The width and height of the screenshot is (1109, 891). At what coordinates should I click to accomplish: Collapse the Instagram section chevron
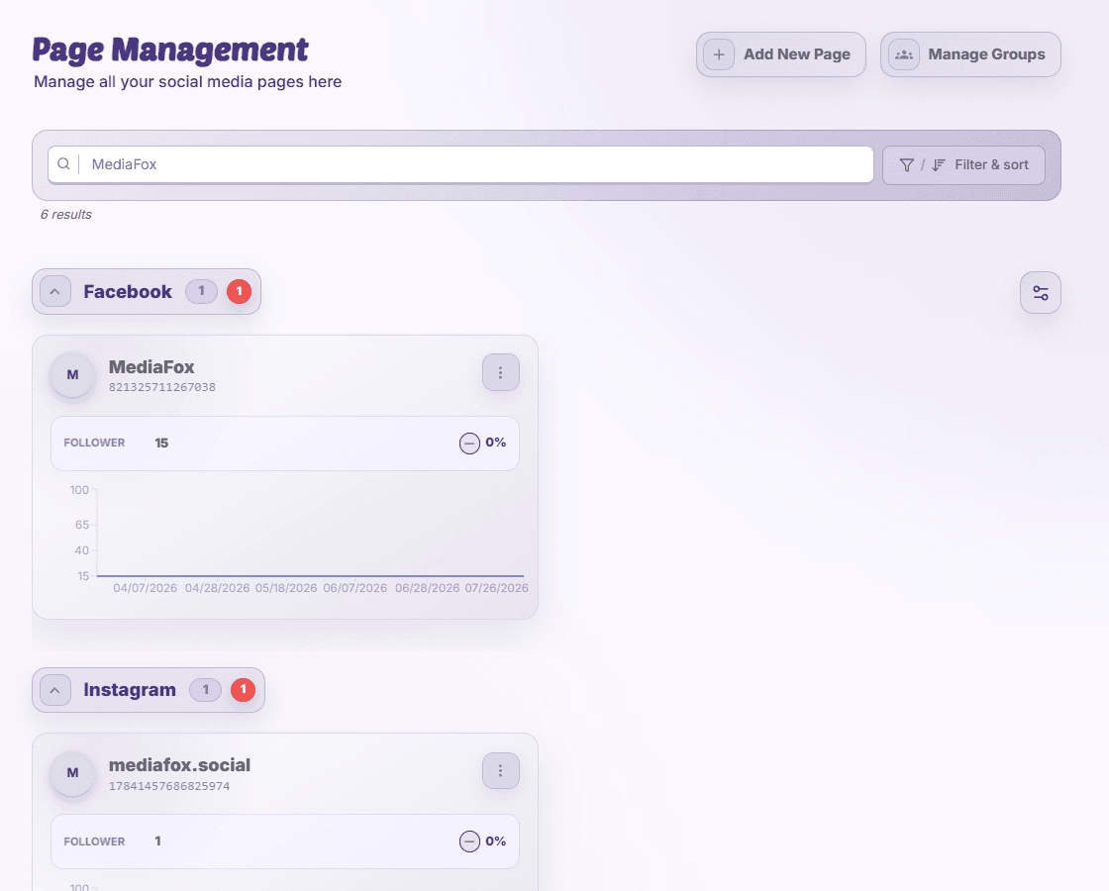(x=55, y=690)
